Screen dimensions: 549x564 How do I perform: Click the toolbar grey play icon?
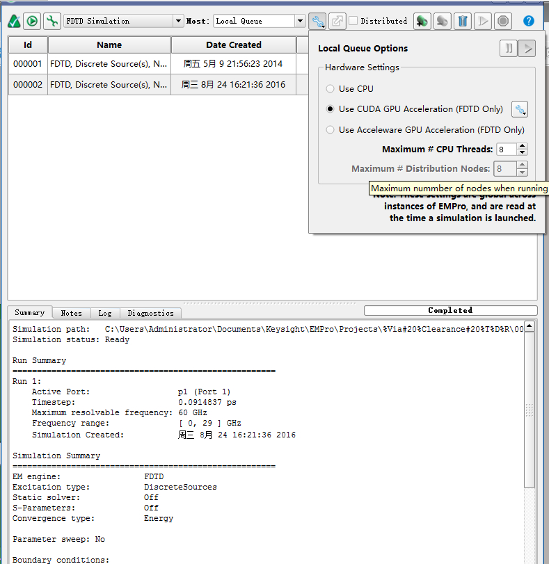tap(483, 22)
